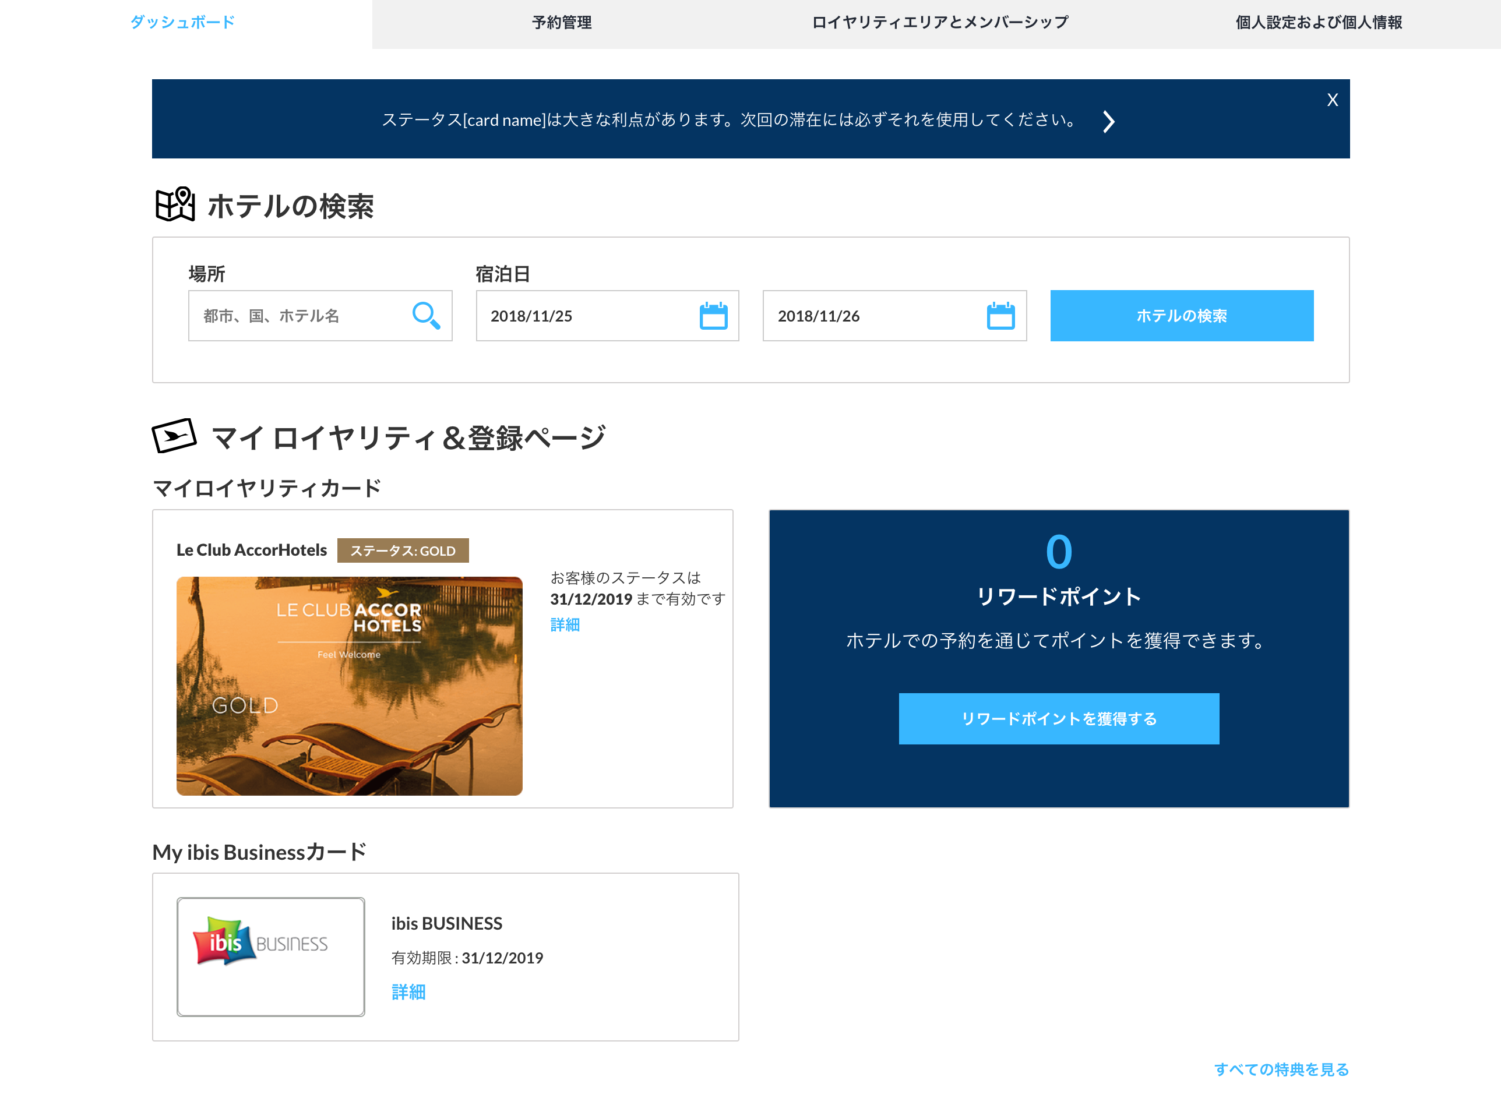Open 詳細 link under status validity 31/12/2019

point(565,625)
